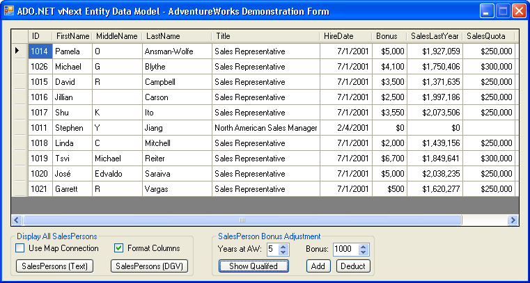Select the middle name cell Michael

pos(117,159)
